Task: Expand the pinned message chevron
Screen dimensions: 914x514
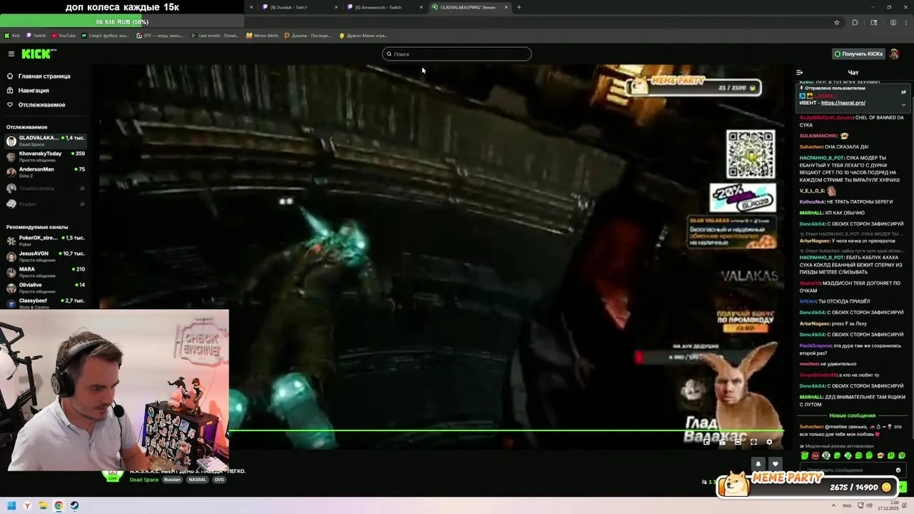Action: 903,104
